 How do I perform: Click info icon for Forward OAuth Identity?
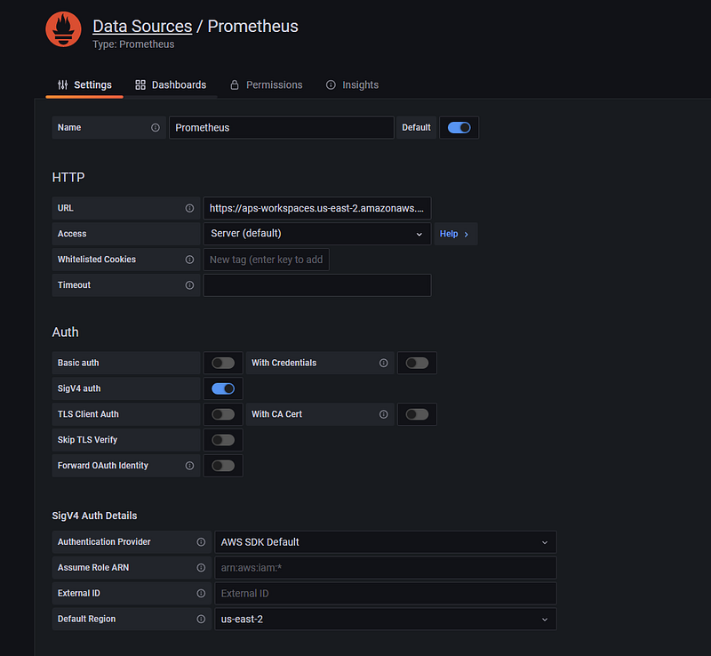tap(189, 466)
